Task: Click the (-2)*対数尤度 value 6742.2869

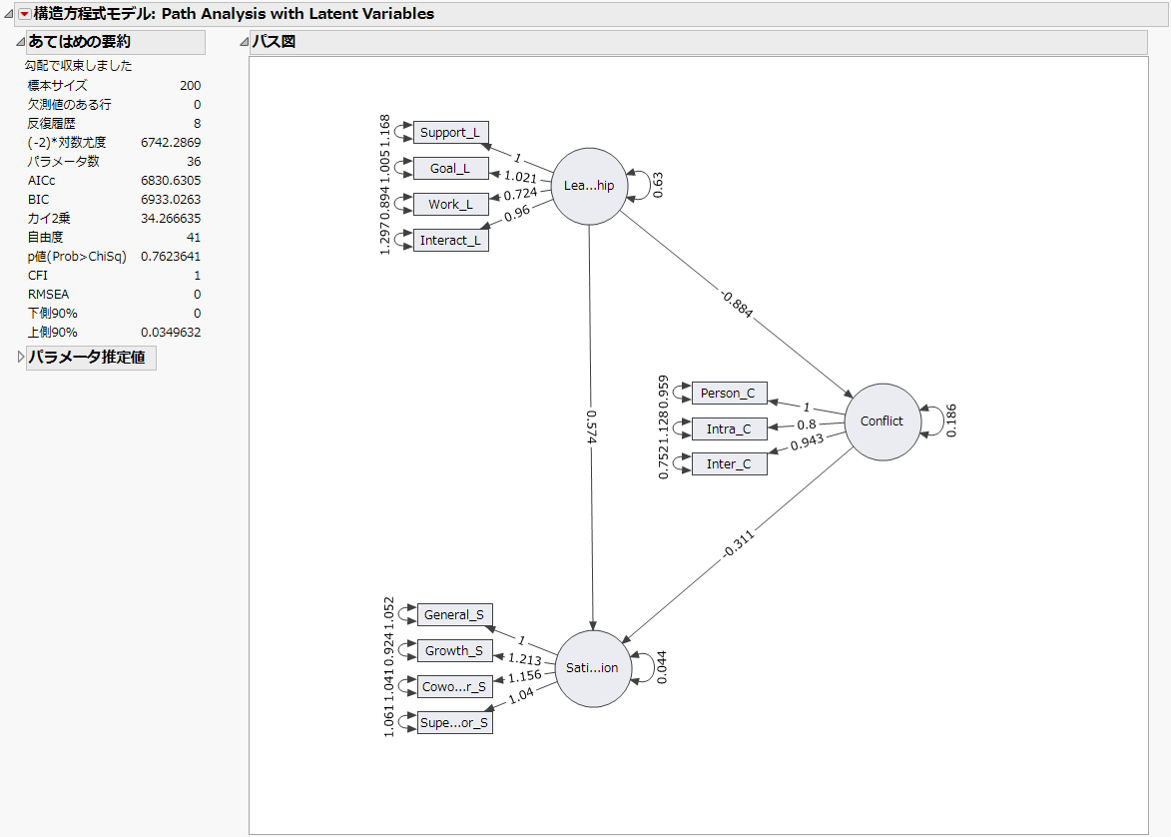Action: click(171, 143)
